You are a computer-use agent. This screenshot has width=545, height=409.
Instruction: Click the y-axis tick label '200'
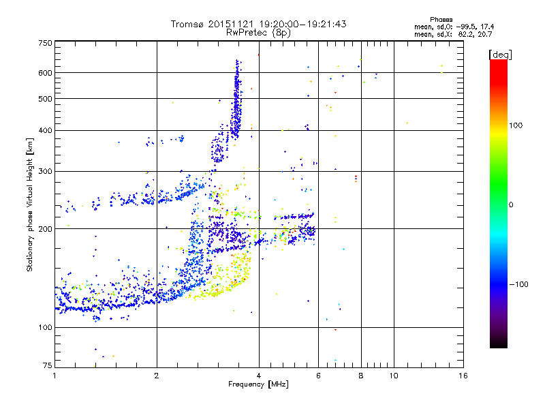(x=45, y=229)
